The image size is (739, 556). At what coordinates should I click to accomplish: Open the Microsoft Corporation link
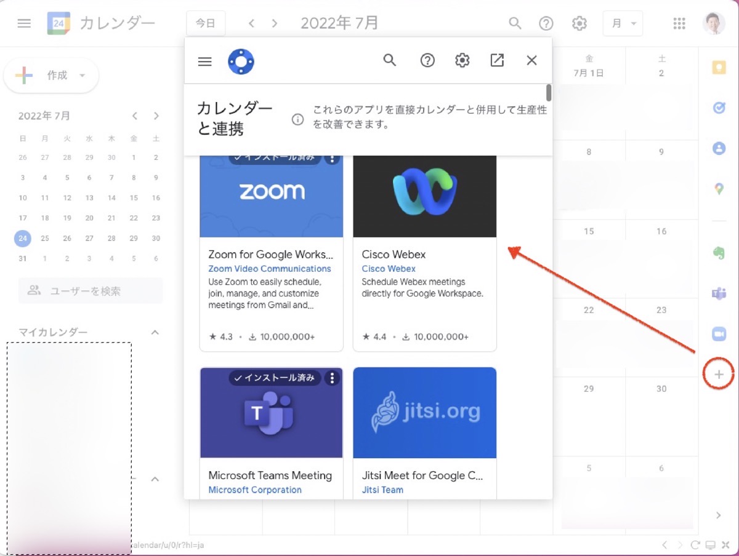[255, 490]
